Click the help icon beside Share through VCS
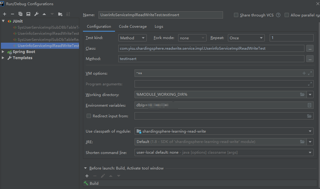 (278, 15)
